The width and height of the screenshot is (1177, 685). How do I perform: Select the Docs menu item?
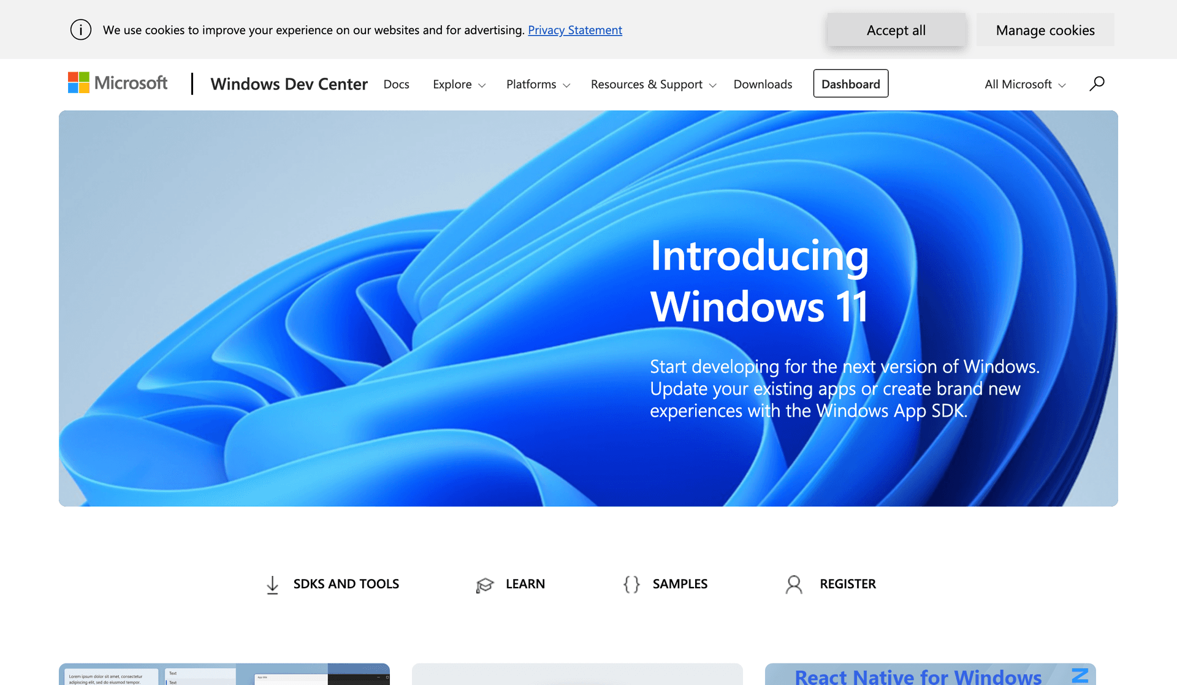(396, 84)
